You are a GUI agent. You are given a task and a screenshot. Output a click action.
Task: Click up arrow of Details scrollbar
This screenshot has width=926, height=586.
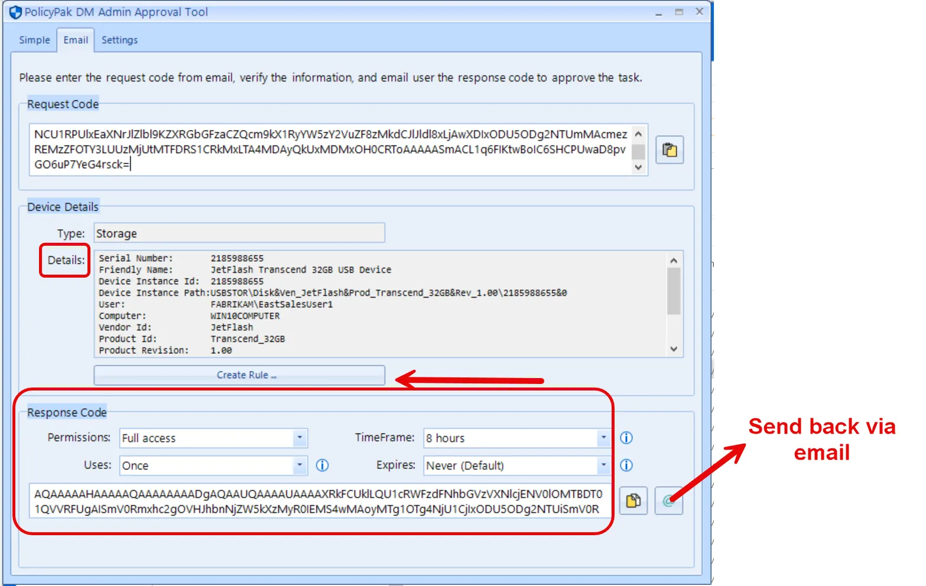pyautogui.click(x=674, y=261)
